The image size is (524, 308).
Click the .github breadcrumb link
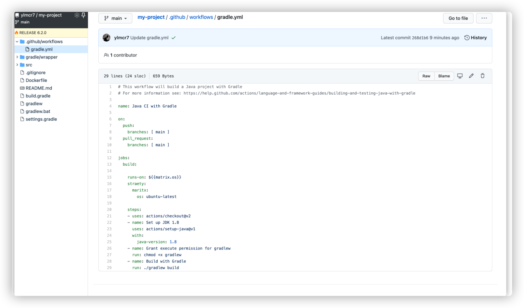[177, 17]
